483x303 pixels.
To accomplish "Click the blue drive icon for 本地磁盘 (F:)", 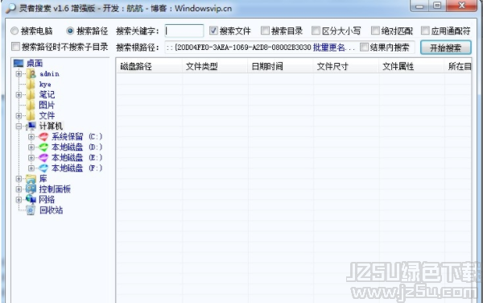I will (43, 168).
